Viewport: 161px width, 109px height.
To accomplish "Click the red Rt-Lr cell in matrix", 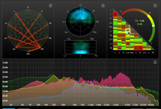I will [136, 48].
